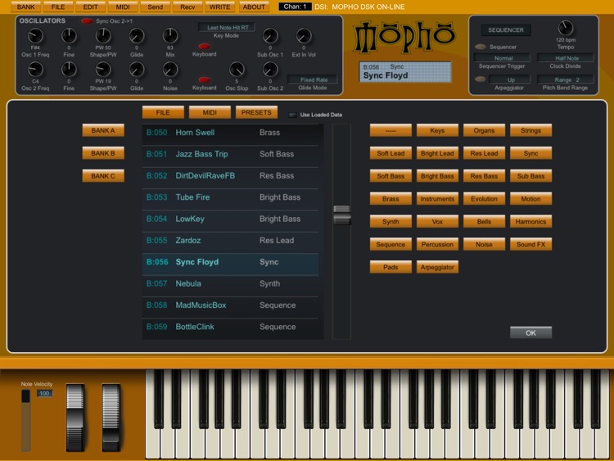This screenshot has height=461, width=614.
Task: Open the ABOUT menu
Action: pyautogui.click(x=254, y=7)
